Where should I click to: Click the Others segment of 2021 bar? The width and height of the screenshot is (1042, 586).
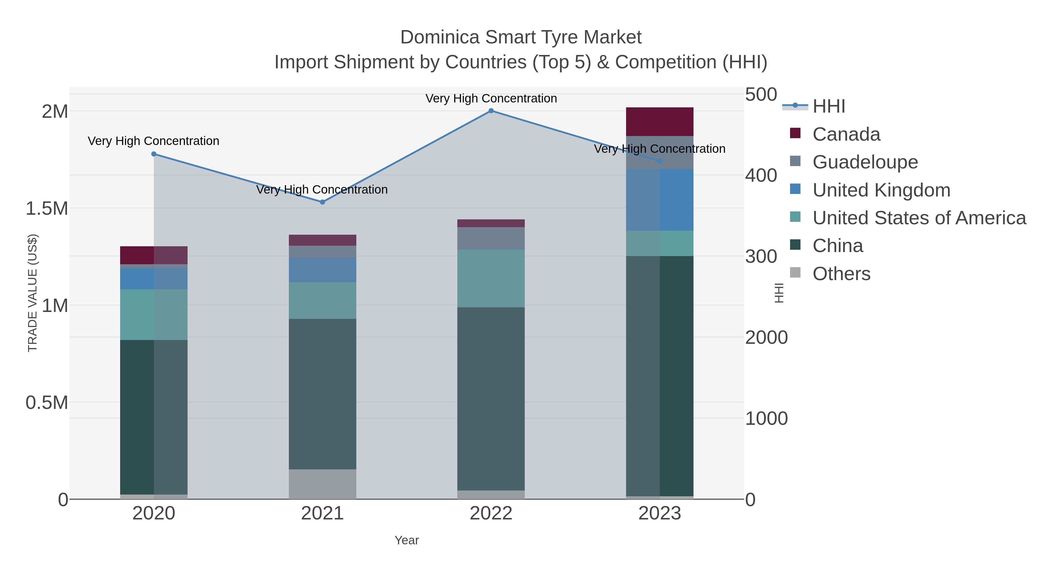tap(322, 484)
